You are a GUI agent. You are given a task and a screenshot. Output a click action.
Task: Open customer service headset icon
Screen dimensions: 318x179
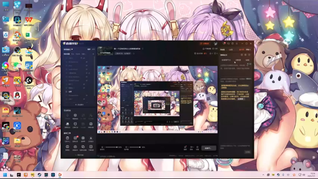point(228,43)
